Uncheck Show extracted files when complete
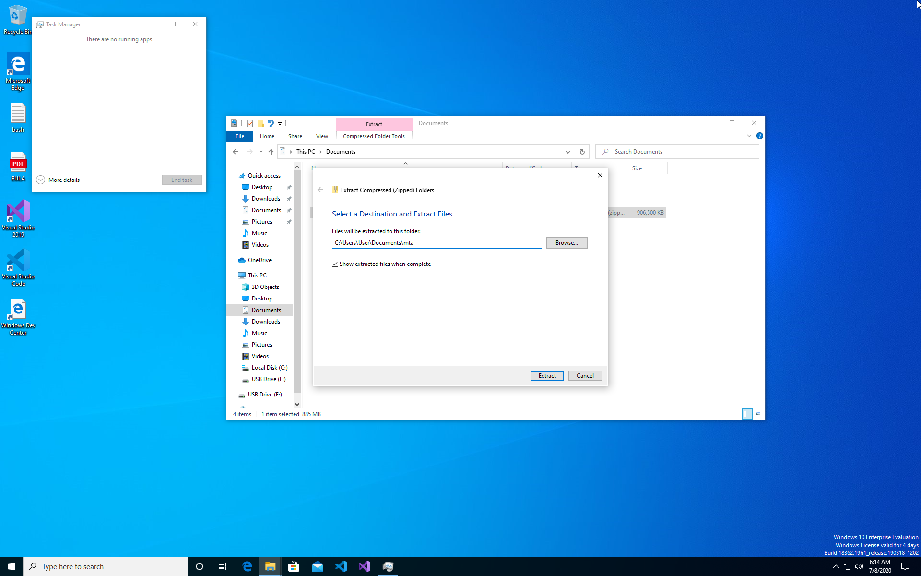921x576 pixels. [x=335, y=264]
